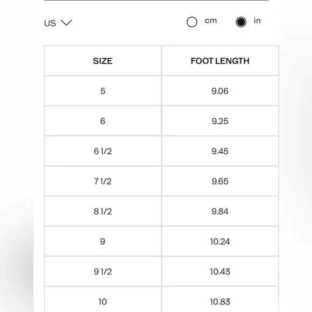Select size 8 1/2 cell

coord(103,211)
